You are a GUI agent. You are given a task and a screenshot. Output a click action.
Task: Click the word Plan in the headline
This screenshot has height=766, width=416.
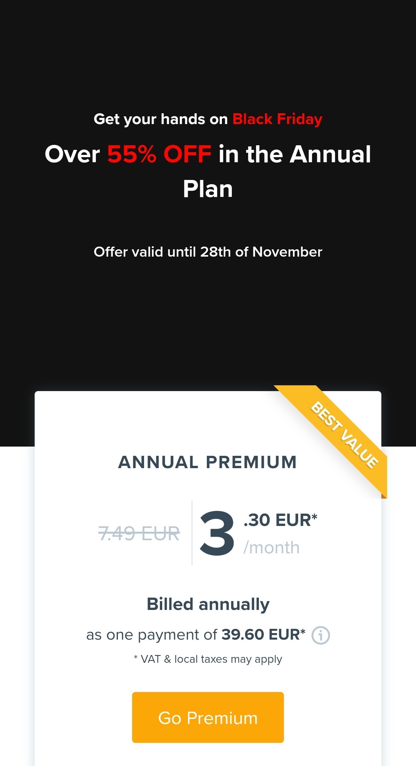pos(208,189)
